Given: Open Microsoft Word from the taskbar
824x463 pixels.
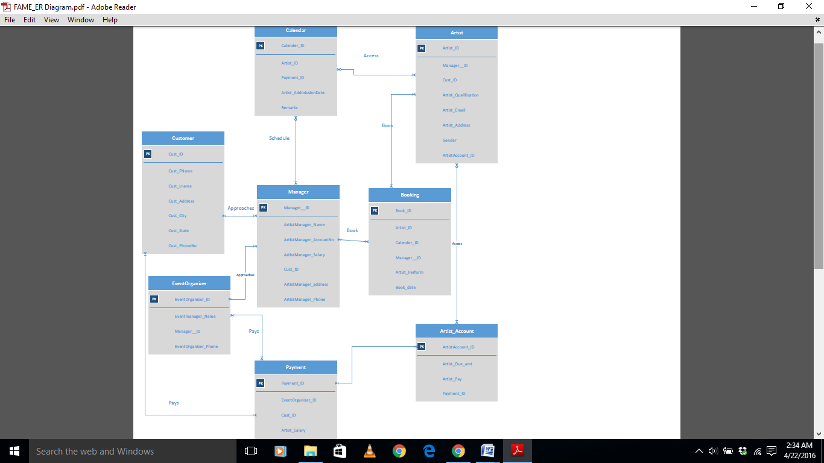Looking at the screenshot, I should (487, 451).
